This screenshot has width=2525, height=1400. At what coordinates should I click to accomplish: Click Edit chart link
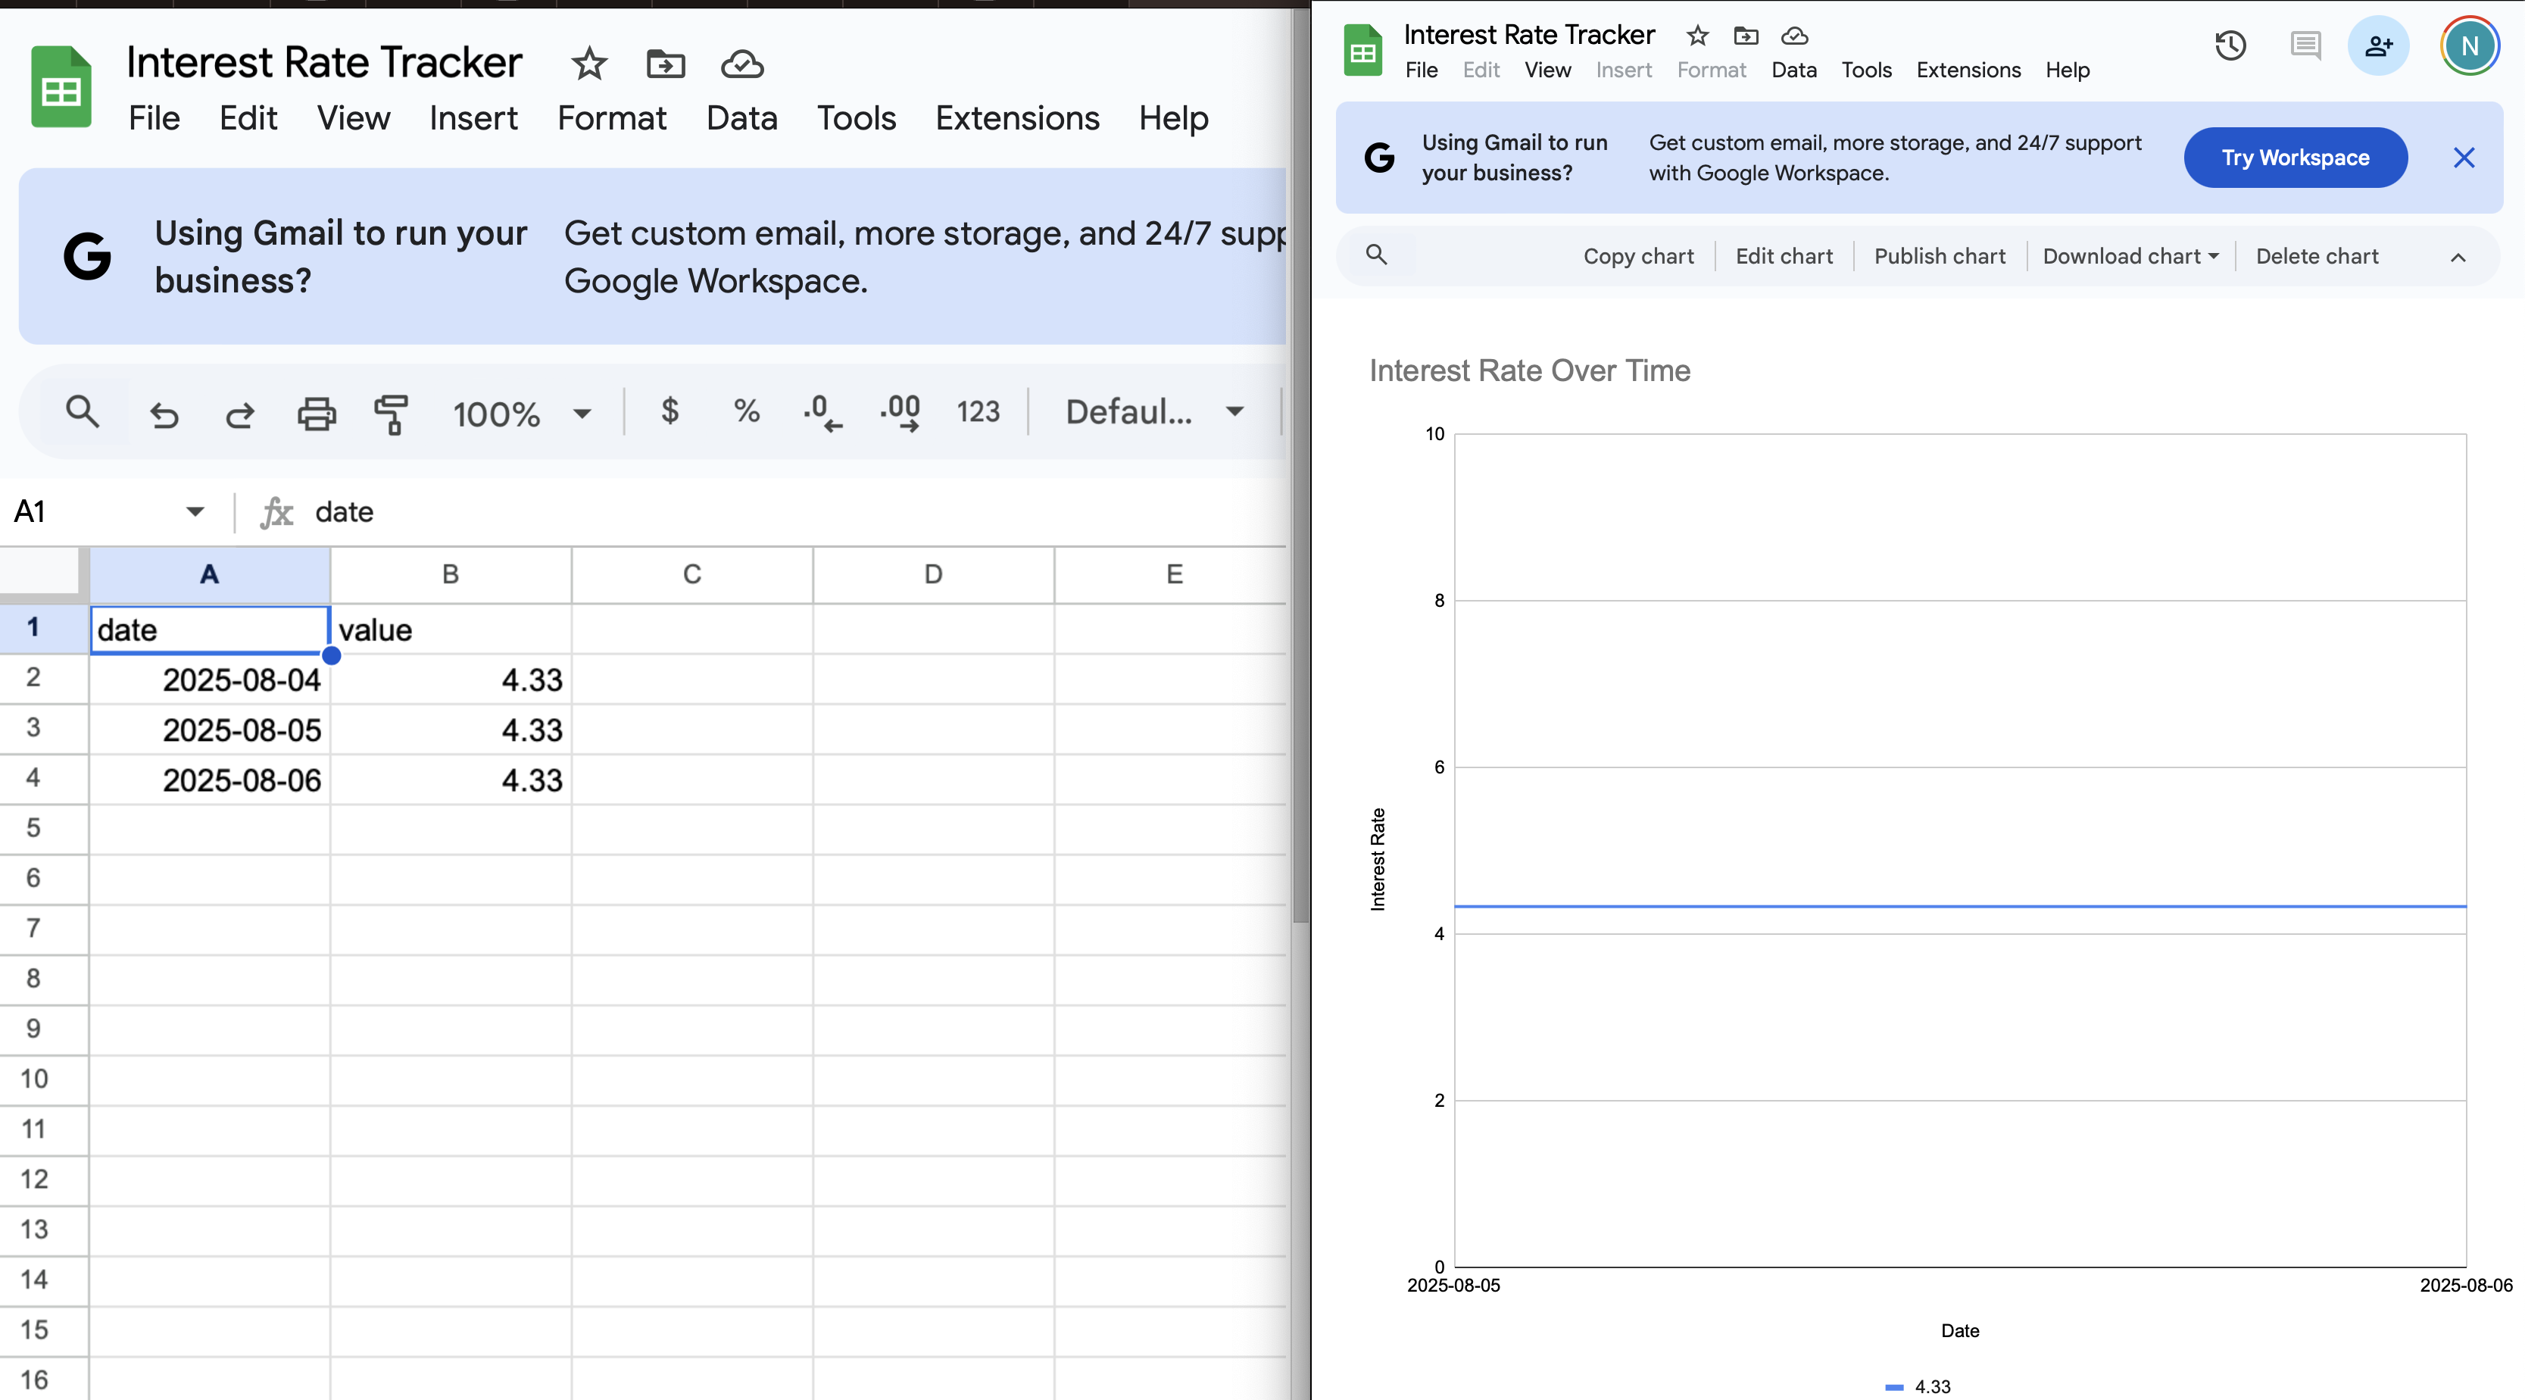point(1783,256)
